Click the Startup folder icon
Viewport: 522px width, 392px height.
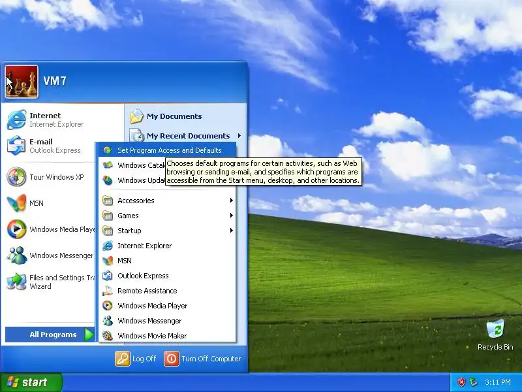(x=107, y=231)
